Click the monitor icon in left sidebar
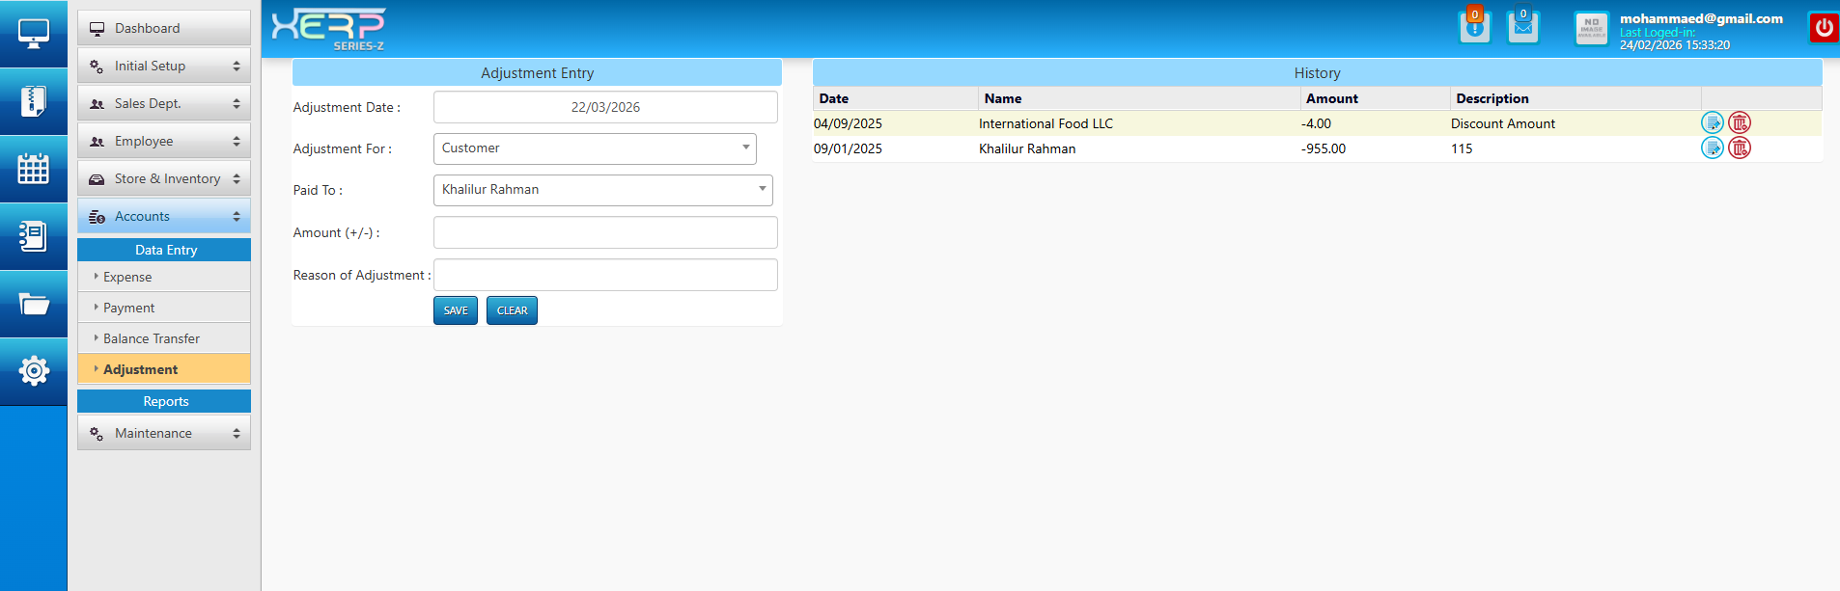1840x591 pixels. point(33,34)
